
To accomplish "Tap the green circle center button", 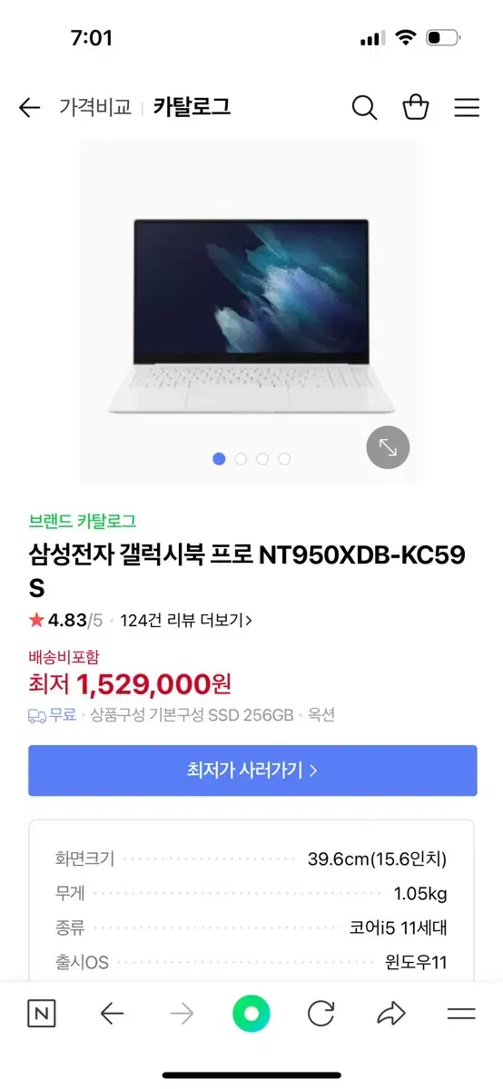I will [251, 1014].
